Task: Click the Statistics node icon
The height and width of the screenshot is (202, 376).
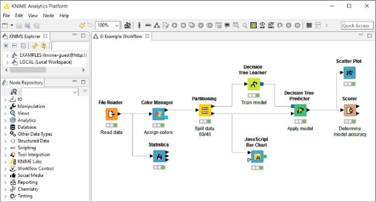Action: 158,156
